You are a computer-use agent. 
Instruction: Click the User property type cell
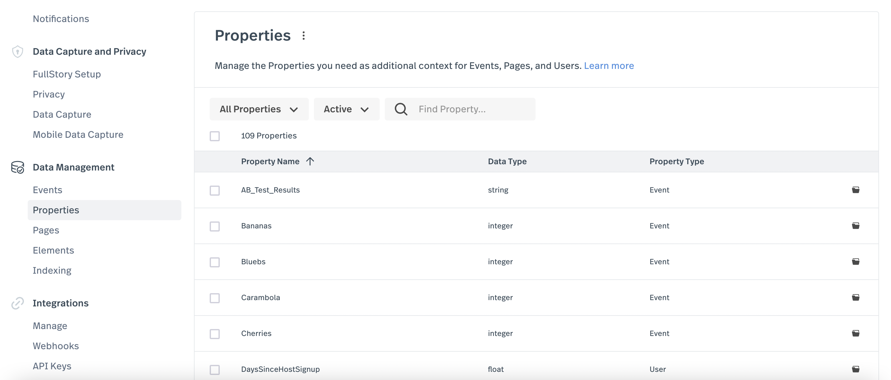[x=657, y=369]
